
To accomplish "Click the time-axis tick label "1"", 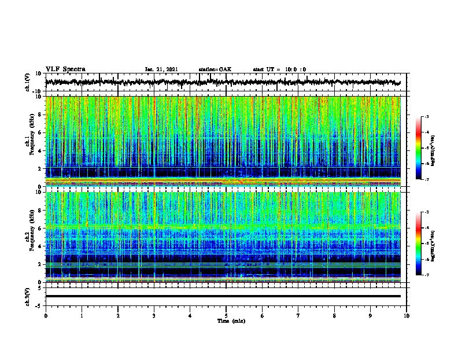I will click(82, 316).
